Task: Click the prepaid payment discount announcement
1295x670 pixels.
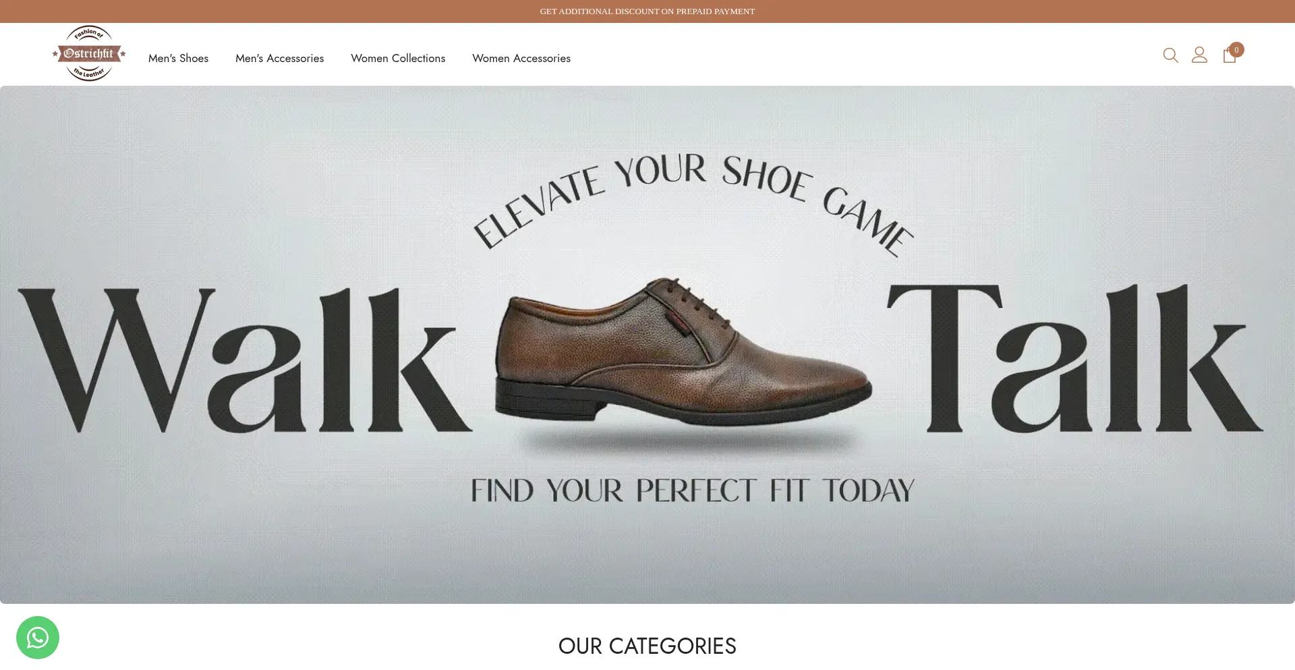Action: click(x=647, y=11)
